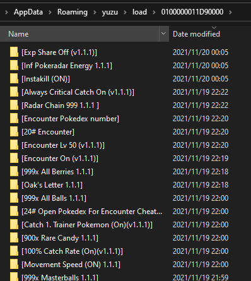Click folder icon beside Instakill (ON)
Screen dimensions: 251x281
tap(14, 79)
